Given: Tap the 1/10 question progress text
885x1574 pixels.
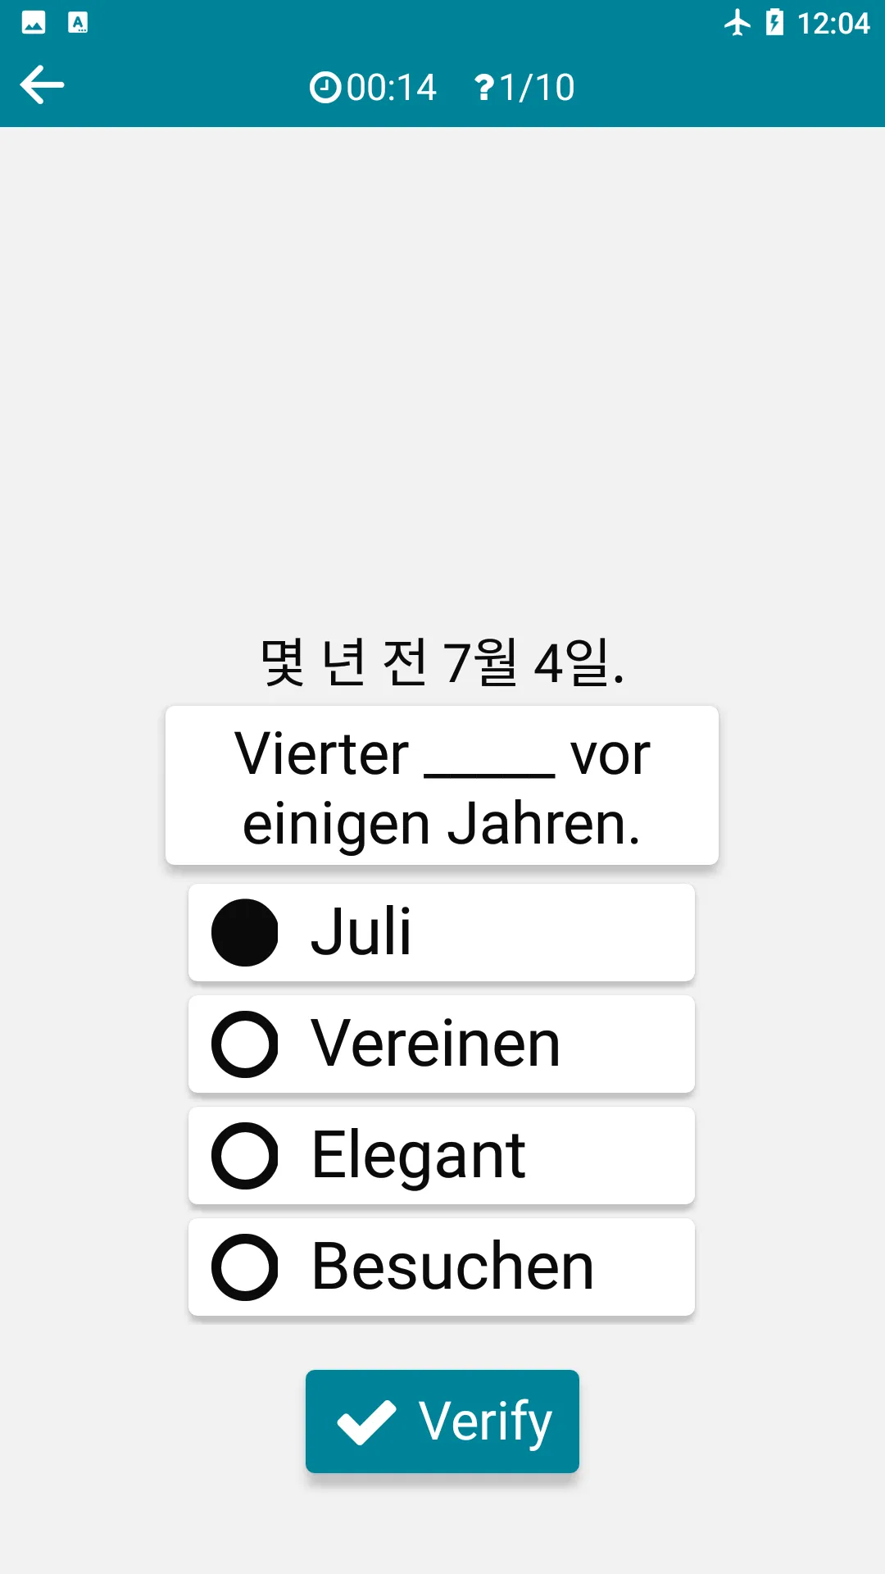Looking at the screenshot, I should coord(537,88).
